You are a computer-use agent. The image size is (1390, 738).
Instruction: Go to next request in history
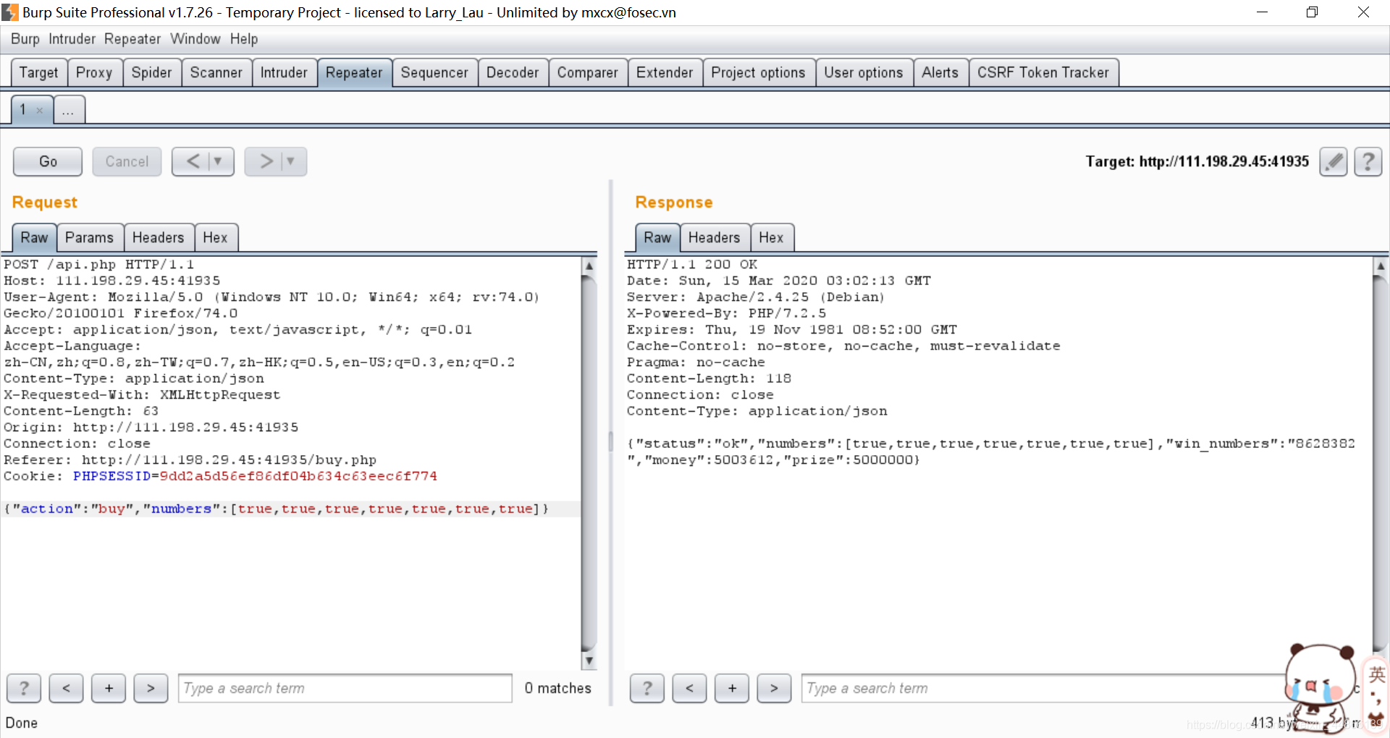(x=266, y=161)
